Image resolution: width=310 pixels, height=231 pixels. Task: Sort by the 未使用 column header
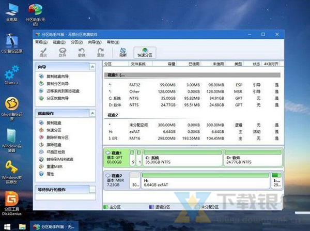tap(213, 64)
